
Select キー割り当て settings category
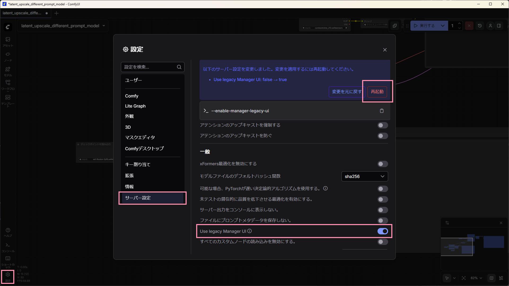pos(138,164)
